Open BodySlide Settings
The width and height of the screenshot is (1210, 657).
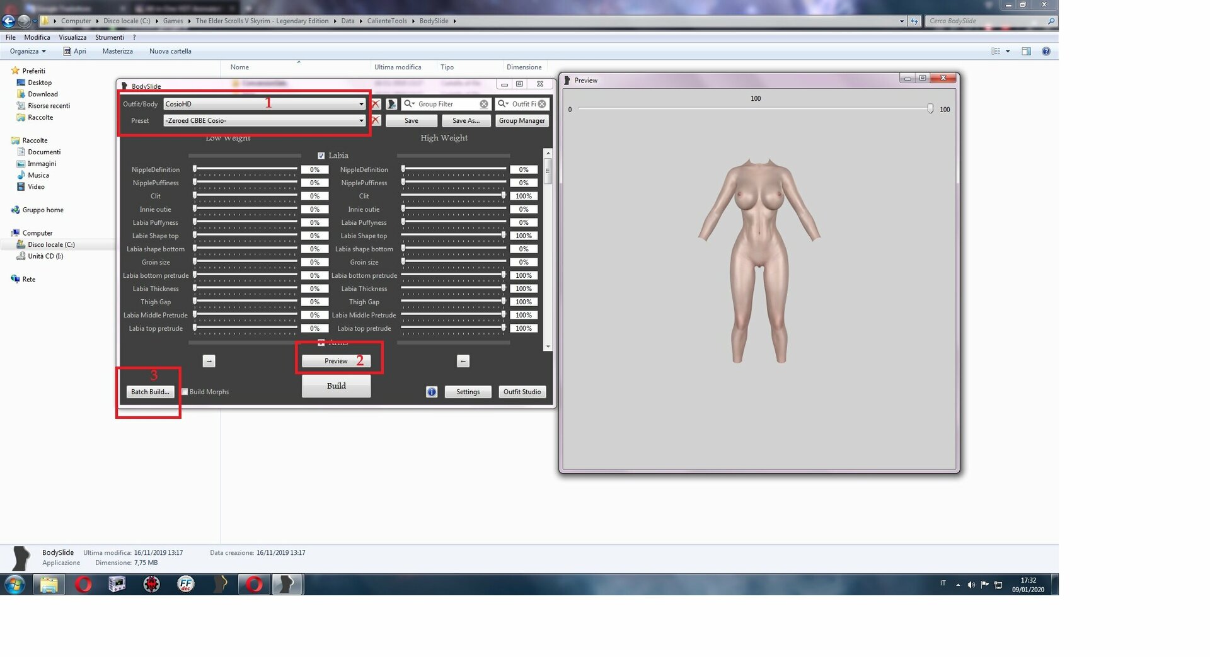[x=468, y=392]
